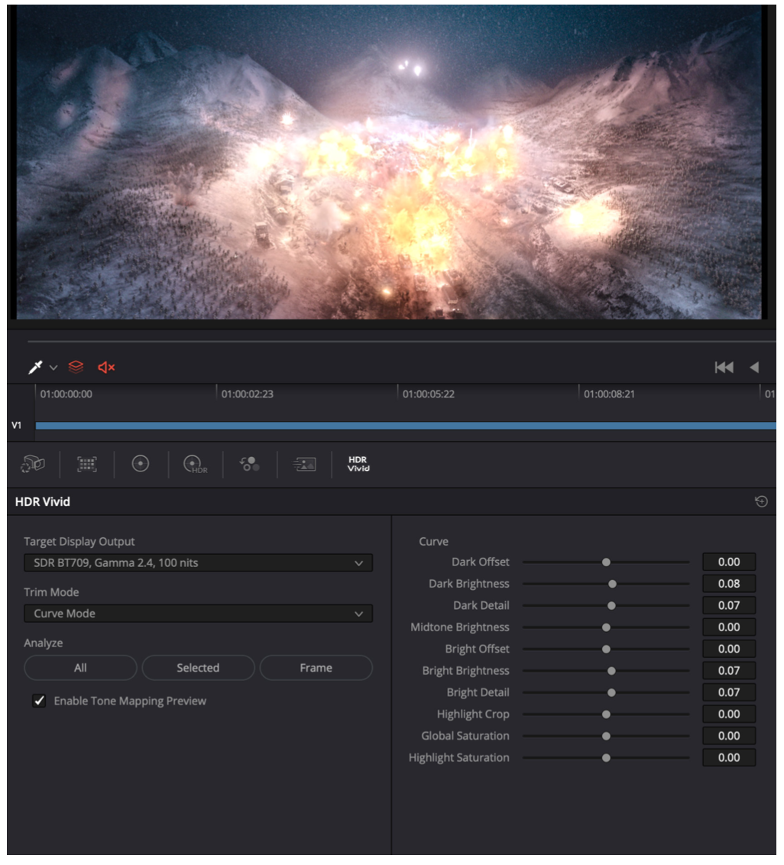The image size is (784, 865).
Task: Click the Highlight Saturation slider handle
Action: click(x=607, y=758)
